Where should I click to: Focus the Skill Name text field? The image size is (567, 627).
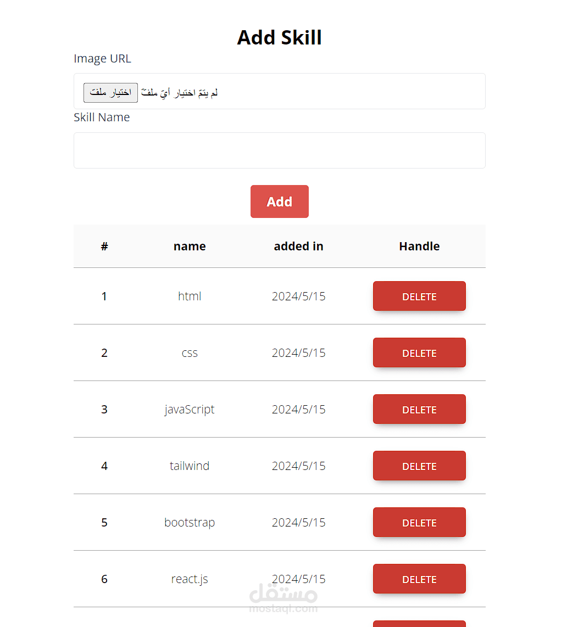pyautogui.click(x=279, y=150)
